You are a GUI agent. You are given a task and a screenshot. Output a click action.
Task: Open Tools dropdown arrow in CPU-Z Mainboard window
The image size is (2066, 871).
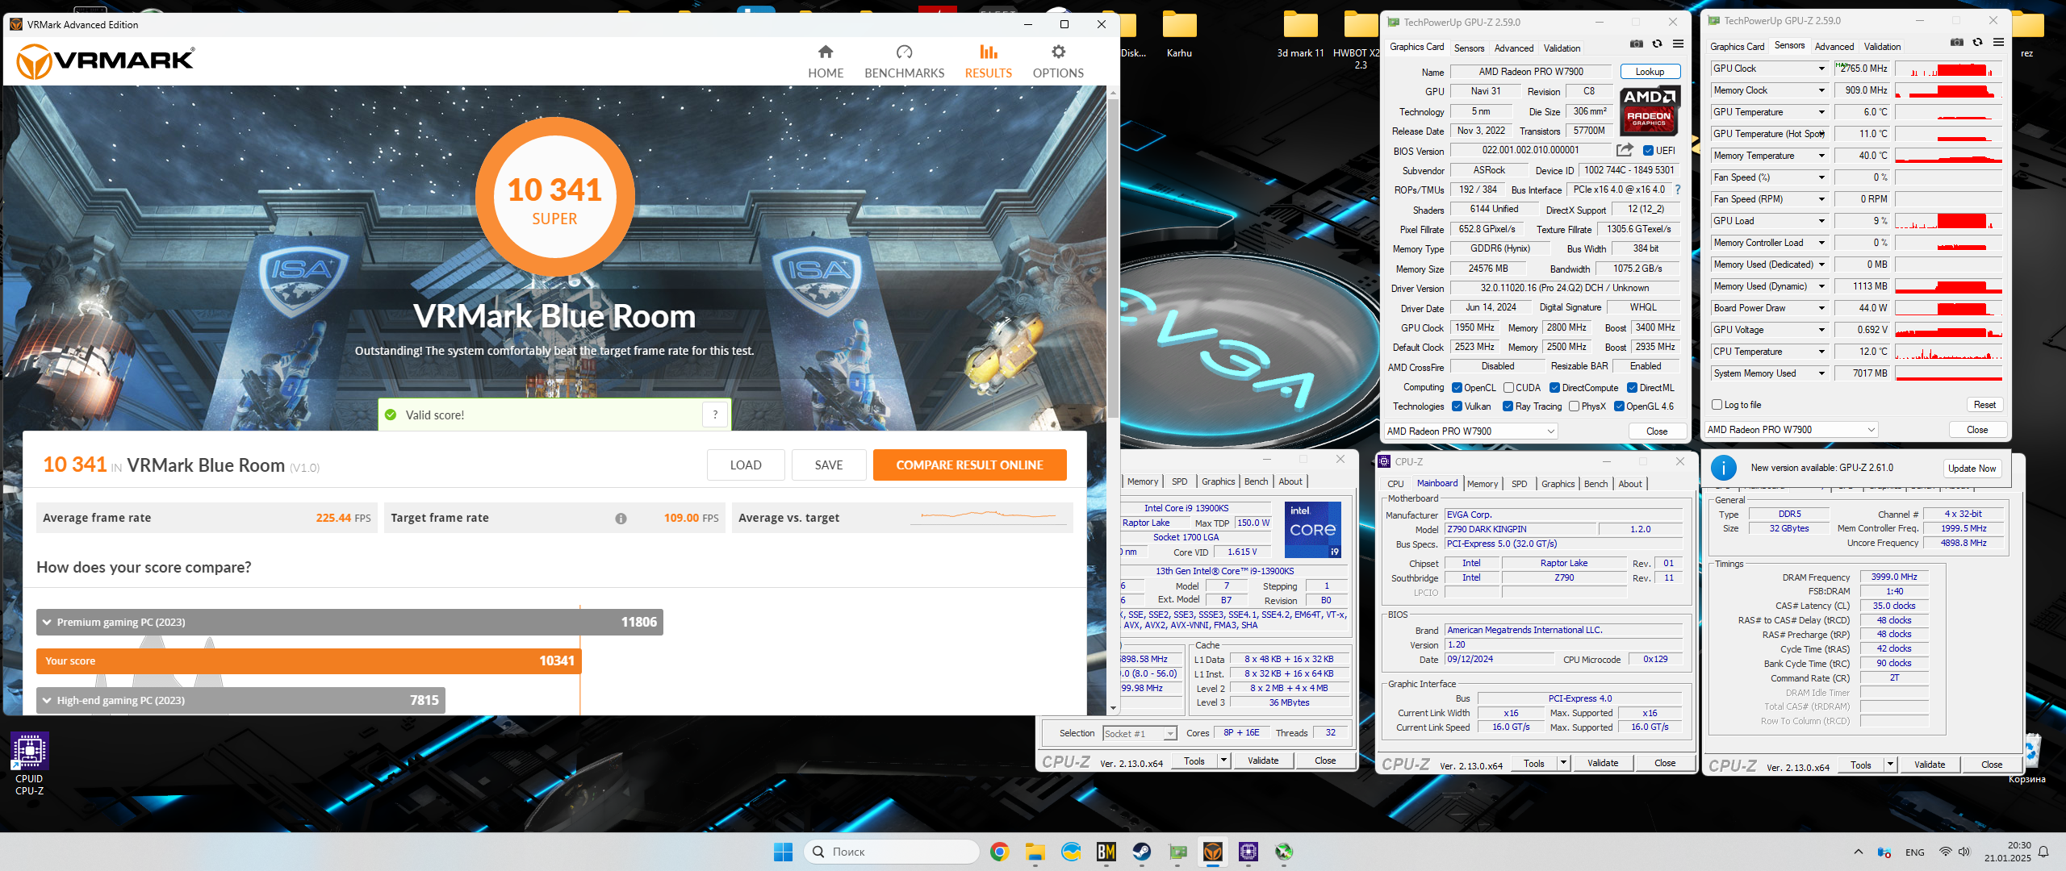pyautogui.click(x=1563, y=763)
